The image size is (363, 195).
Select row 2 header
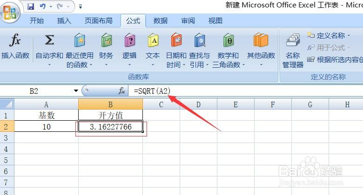tap(7, 126)
